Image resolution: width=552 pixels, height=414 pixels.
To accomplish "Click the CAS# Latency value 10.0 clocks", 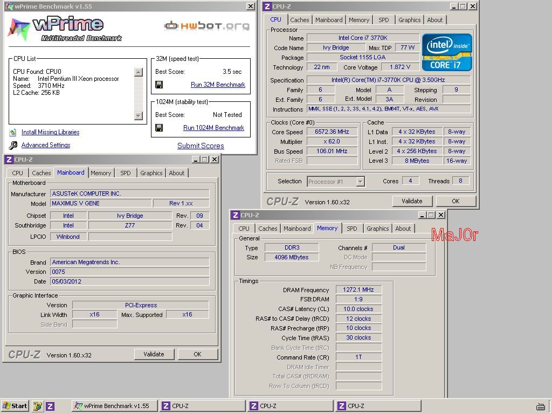I will [358, 309].
